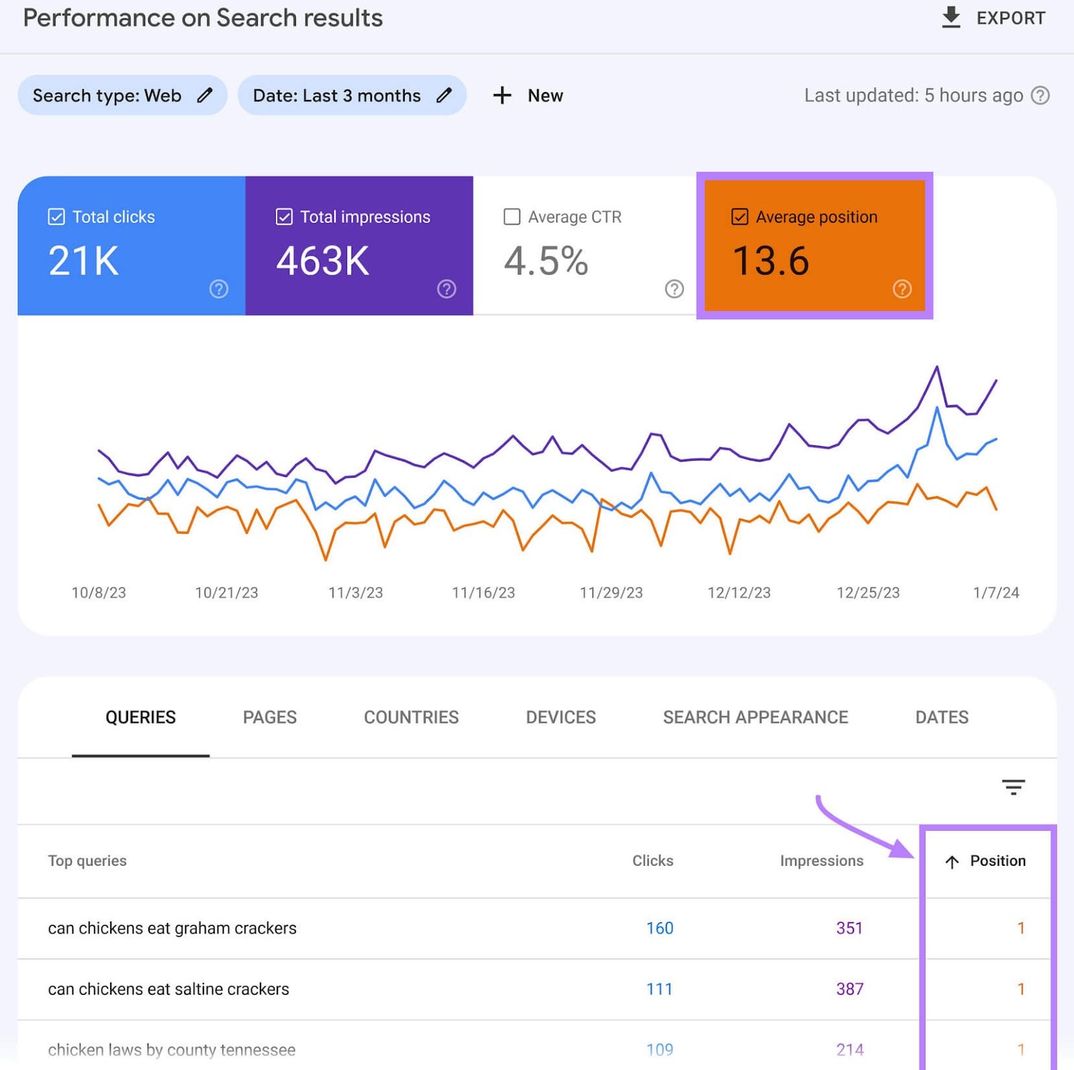Viewport: 1074px width, 1070px height.
Task: Click the help icon on Total clicks card
Action: (218, 289)
